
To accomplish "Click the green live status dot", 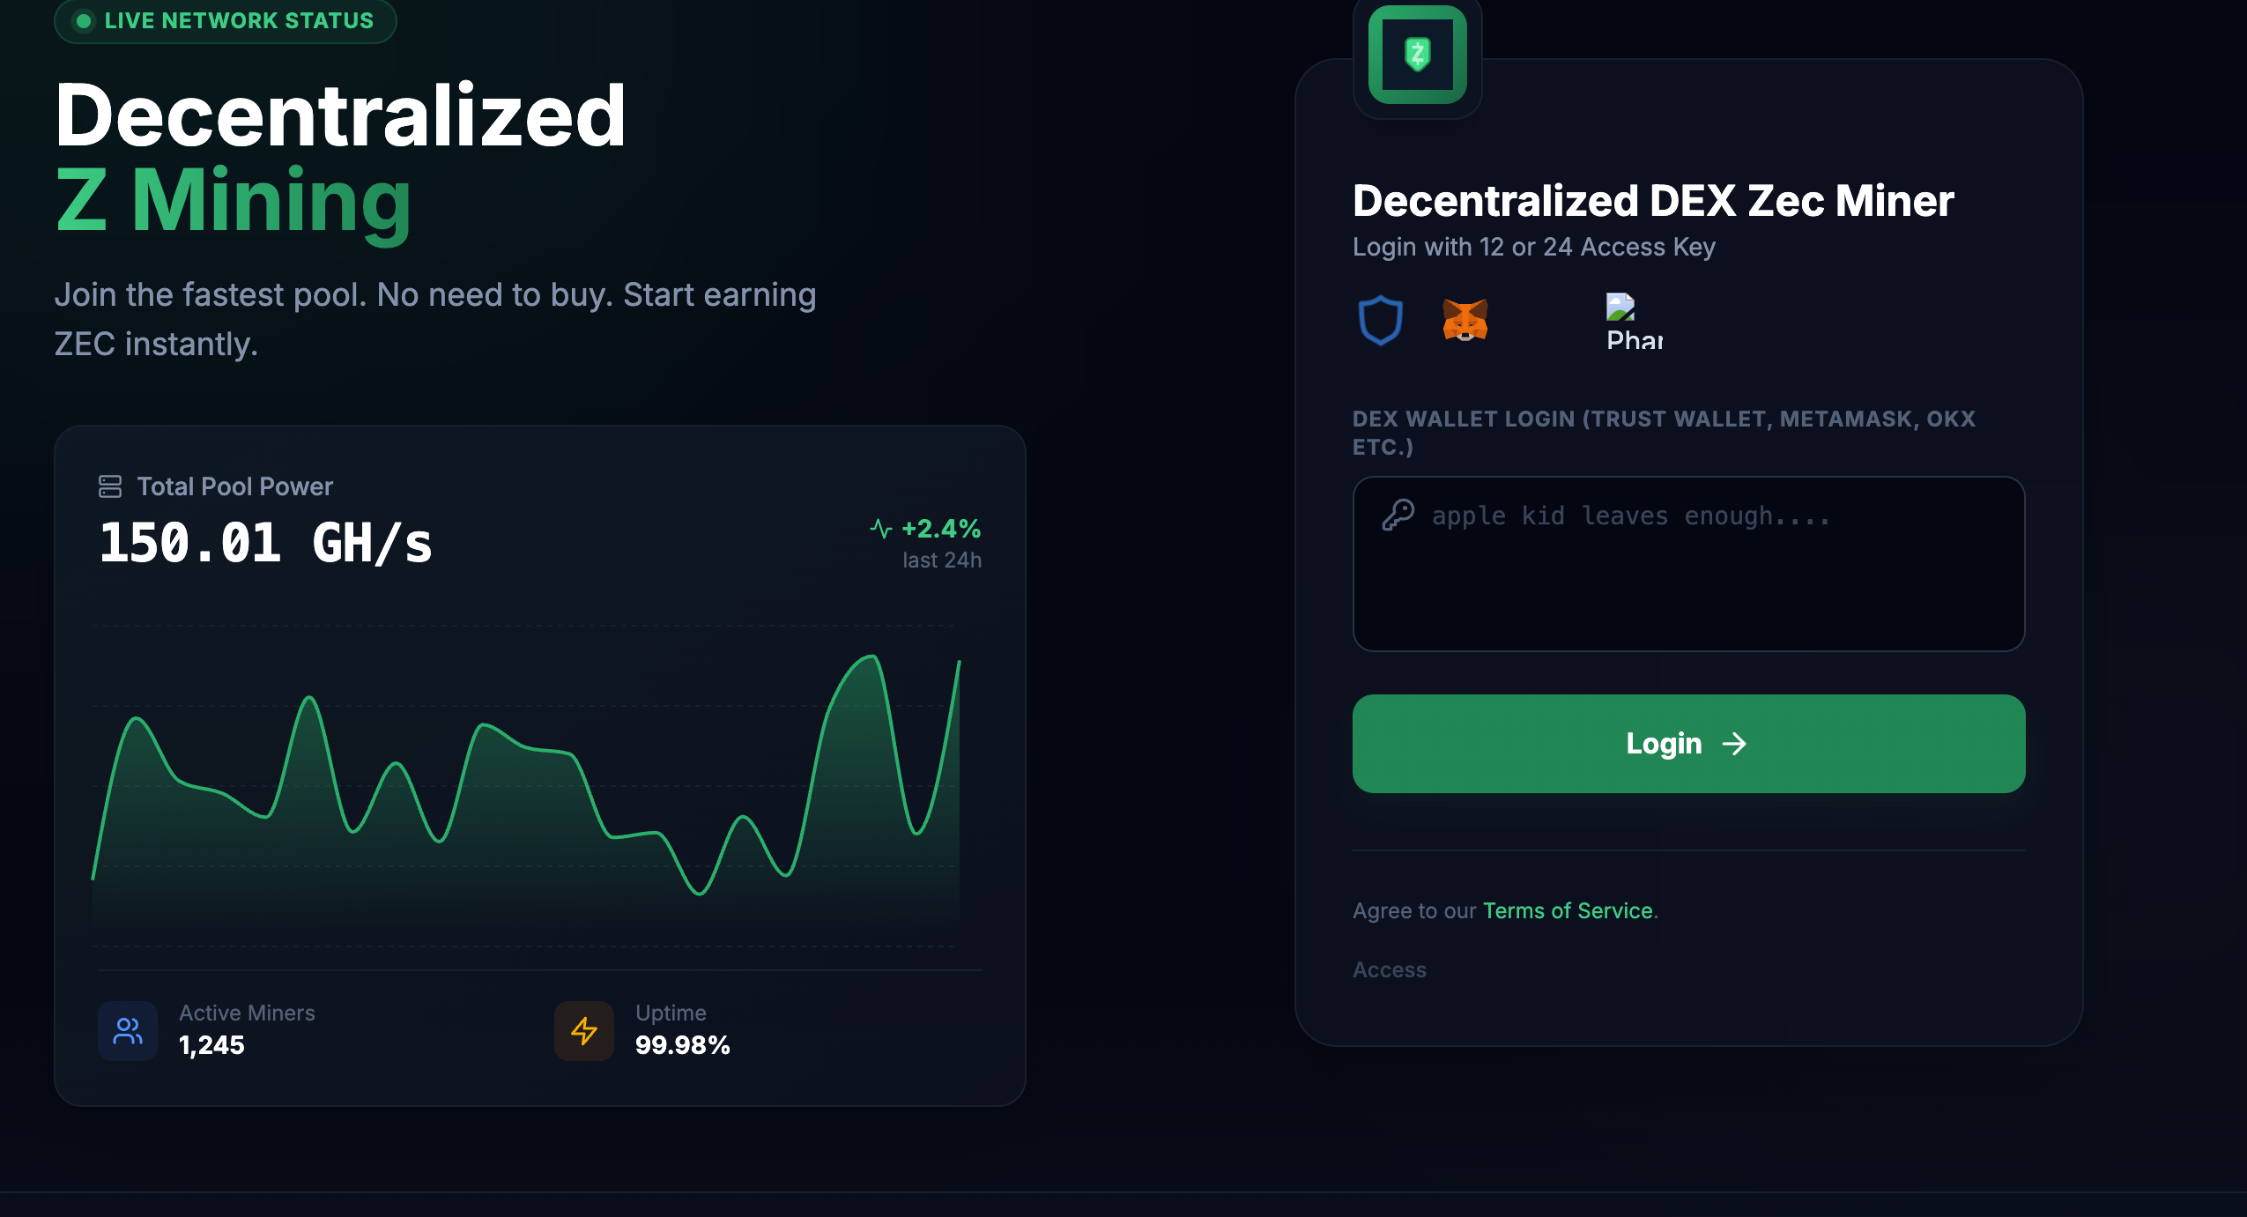I will click(x=84, y=21).
